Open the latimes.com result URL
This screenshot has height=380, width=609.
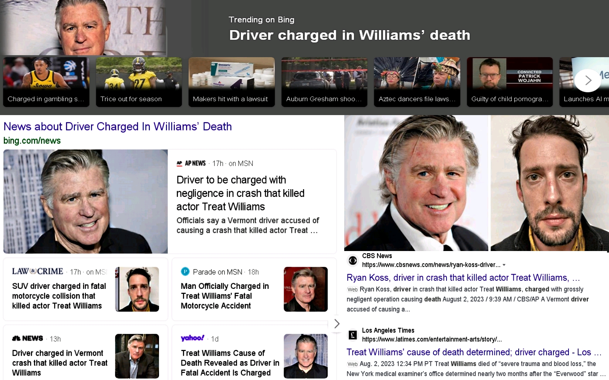(432, 339)
